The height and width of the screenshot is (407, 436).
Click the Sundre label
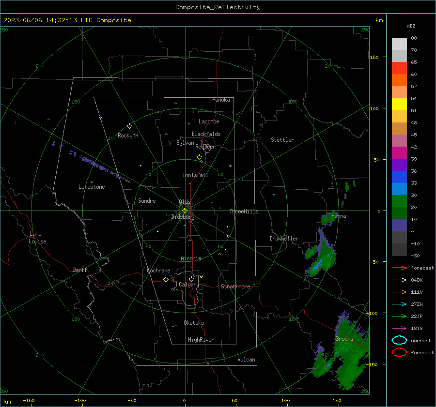[147, 200]
